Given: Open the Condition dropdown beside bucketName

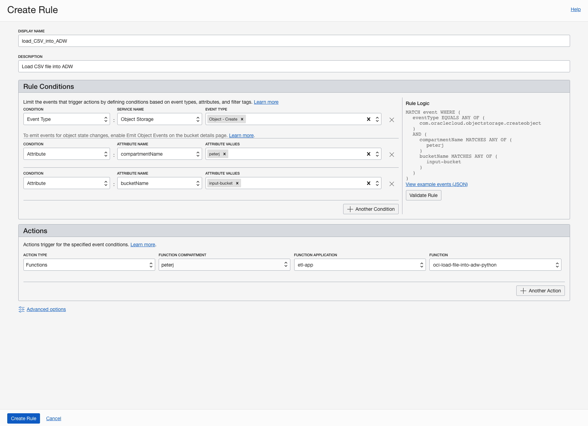Looking at the screenshot, I should [x=67, y=183].
